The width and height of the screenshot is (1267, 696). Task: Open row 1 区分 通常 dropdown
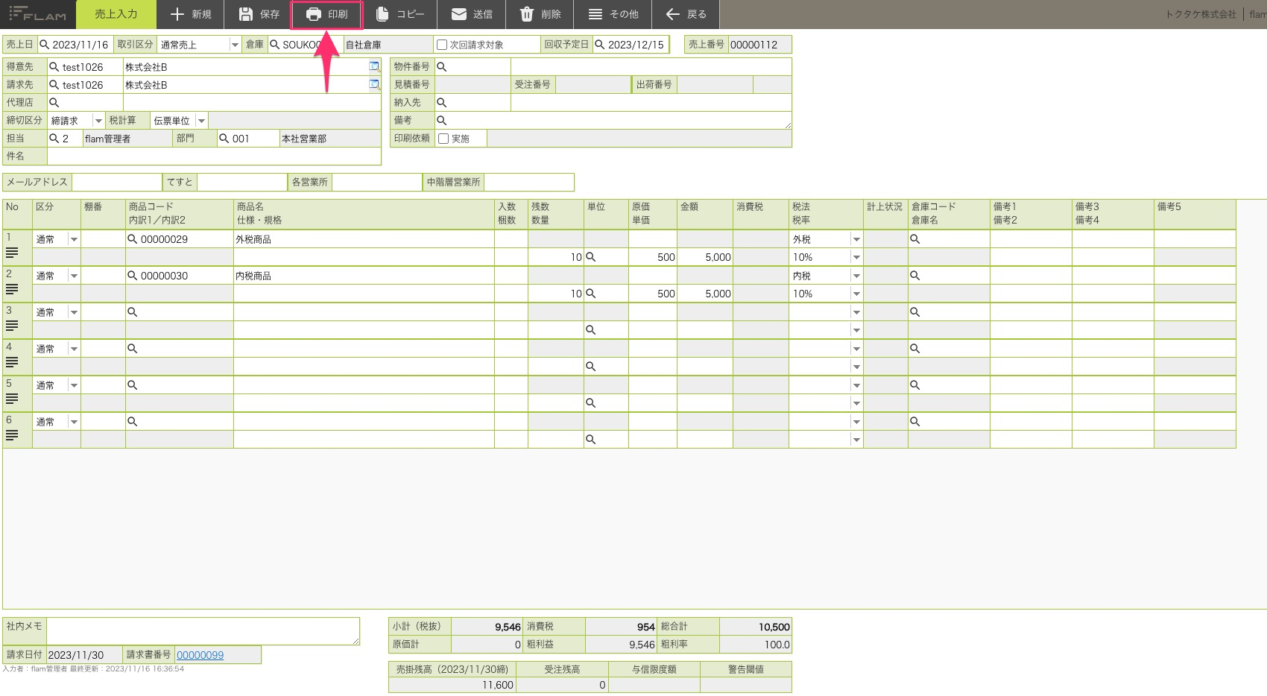(x=74, y=239)
